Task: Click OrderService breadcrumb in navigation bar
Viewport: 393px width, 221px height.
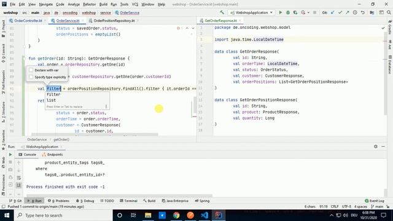Action: tap(127, 12)
